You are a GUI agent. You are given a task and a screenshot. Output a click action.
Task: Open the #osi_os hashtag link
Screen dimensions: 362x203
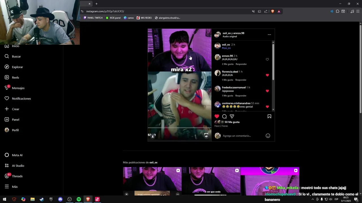click(x=226, y=48)
